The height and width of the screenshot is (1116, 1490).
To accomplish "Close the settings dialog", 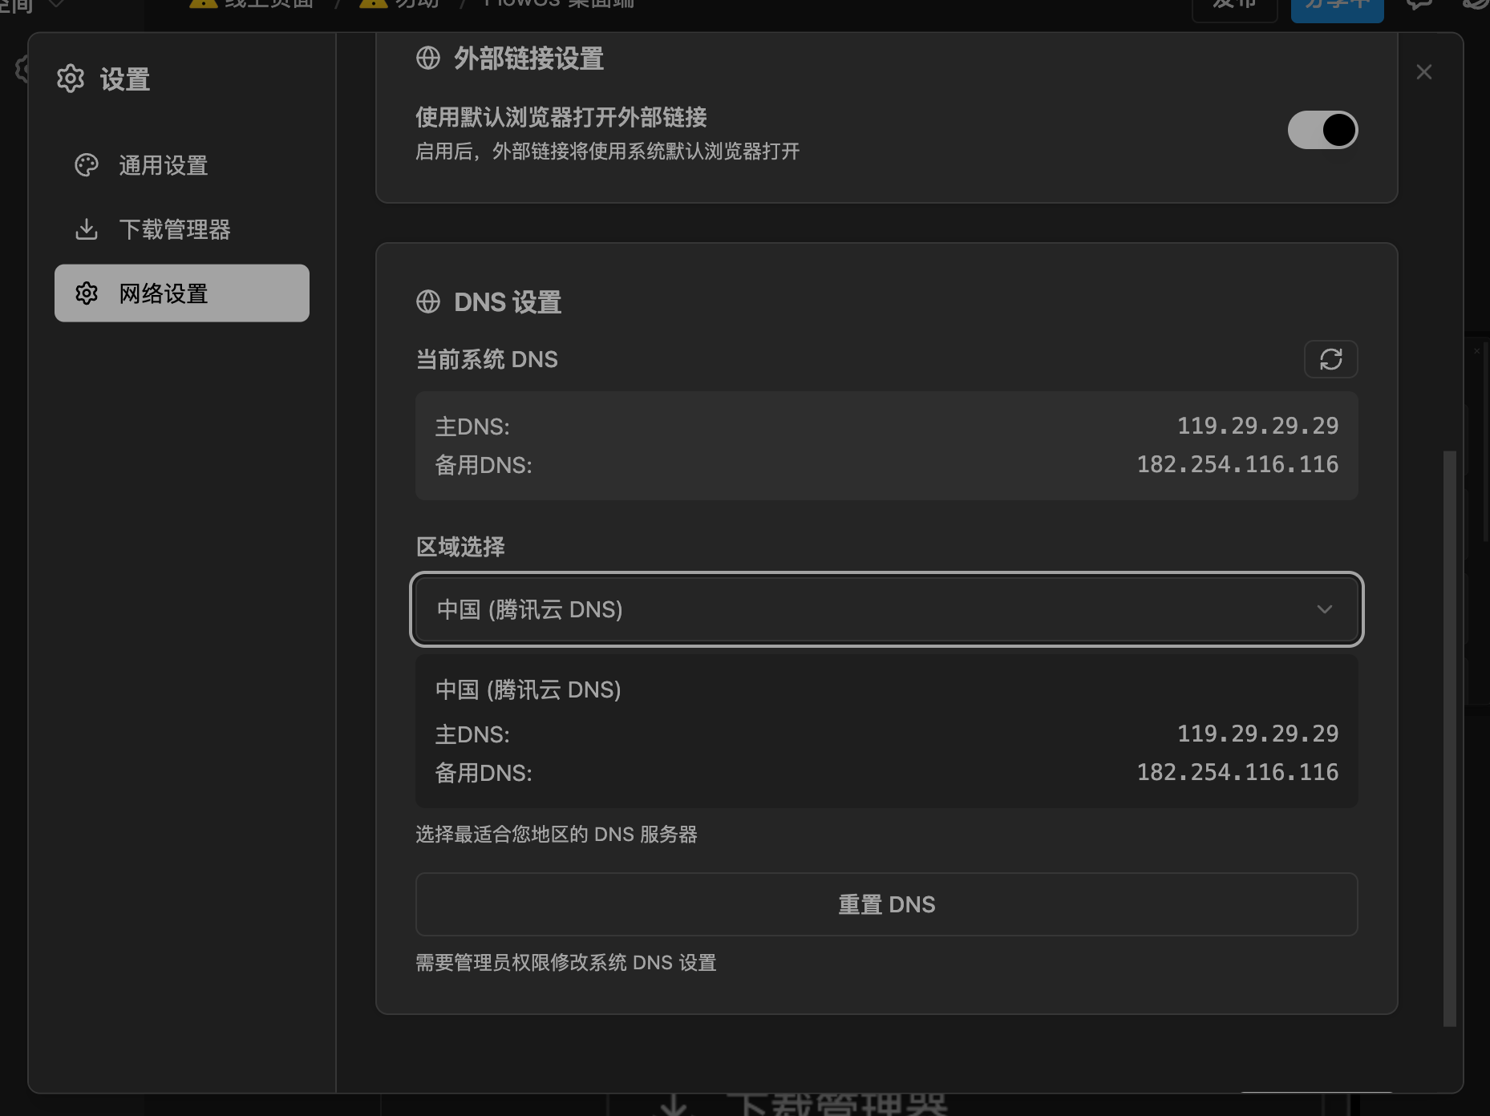I will point(1424,72).
